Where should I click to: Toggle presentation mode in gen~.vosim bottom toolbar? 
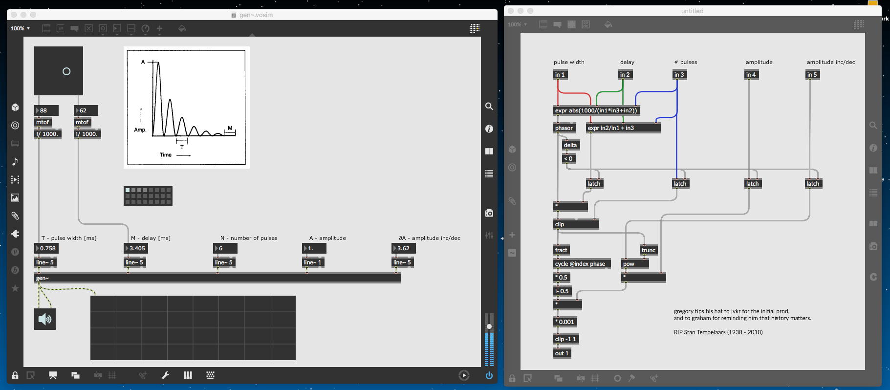point(53,375)
